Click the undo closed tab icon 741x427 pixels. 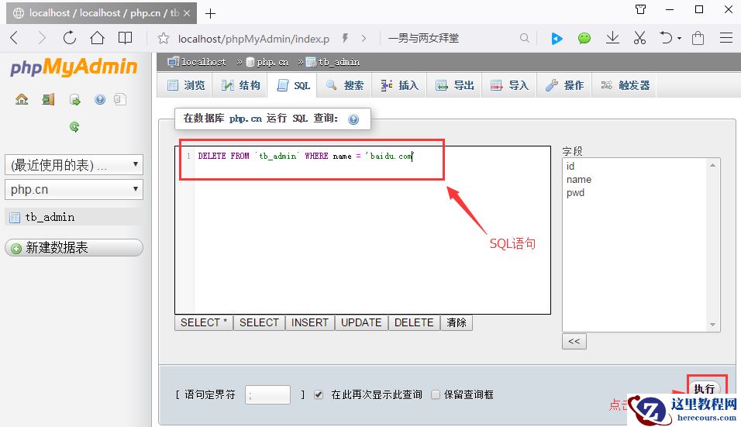pos(666,38)
